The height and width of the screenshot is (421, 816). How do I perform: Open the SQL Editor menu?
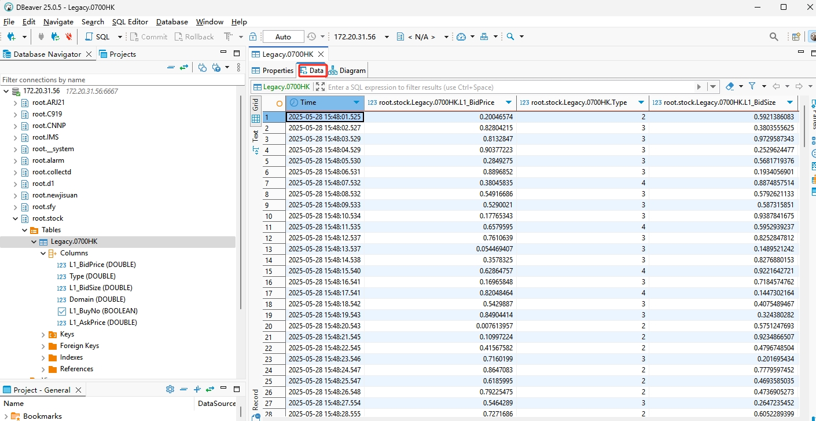[130, 21]
